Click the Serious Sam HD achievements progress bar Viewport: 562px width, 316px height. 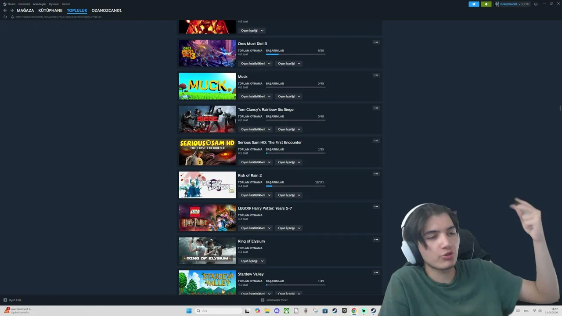pyautogui.click(x=295, y=153)
